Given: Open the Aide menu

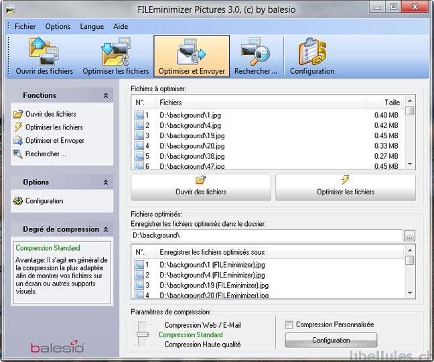Looking at the screenshot, I should [x=121, y=27].
